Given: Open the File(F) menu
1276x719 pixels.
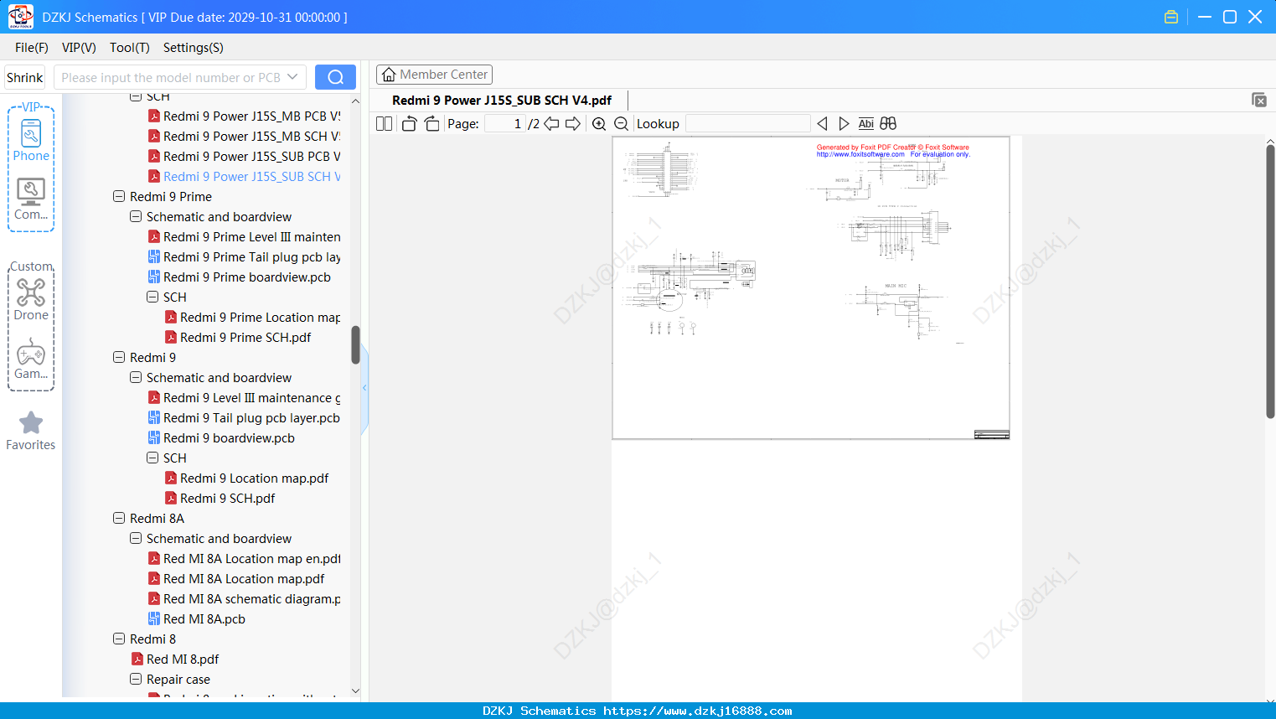Looking at the screenshot, I should click(32, 48).
